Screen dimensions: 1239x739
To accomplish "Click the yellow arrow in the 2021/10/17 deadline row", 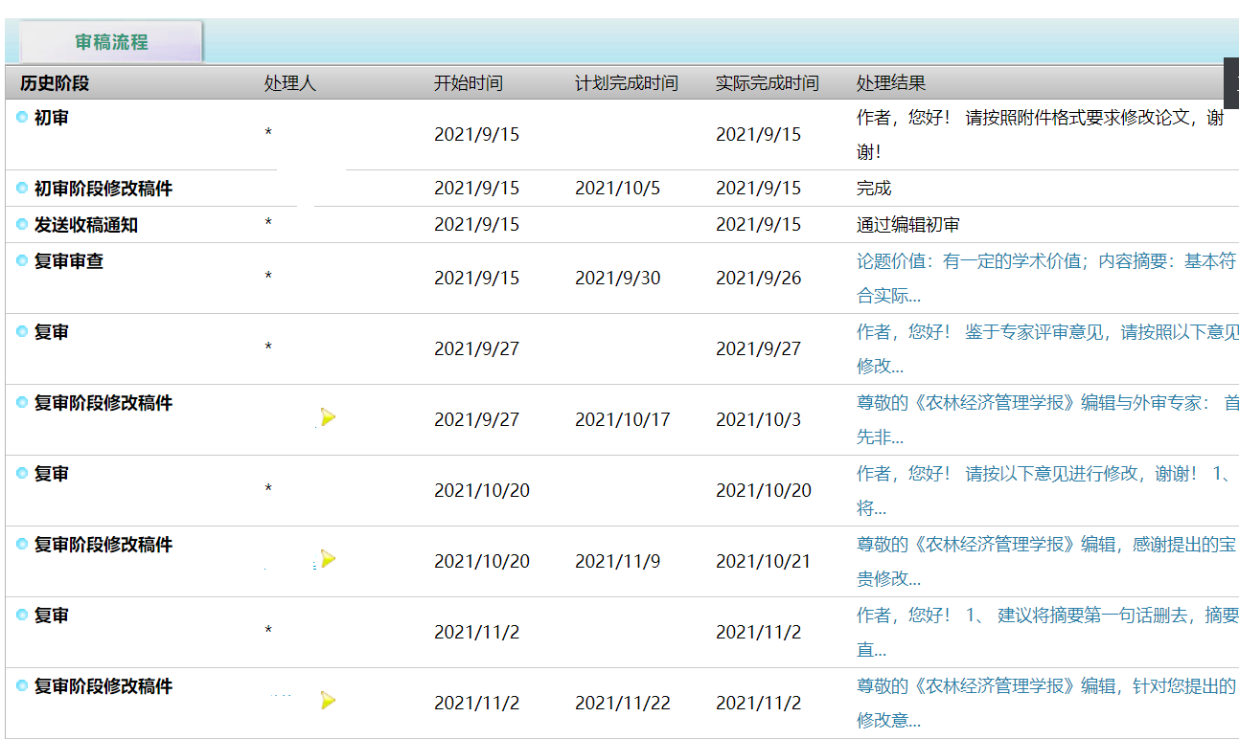I will point(328,417).
